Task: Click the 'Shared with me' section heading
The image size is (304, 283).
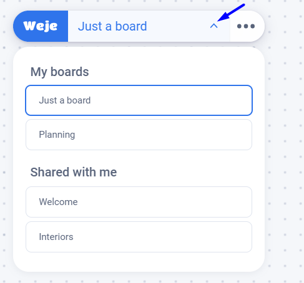Action: pos(74,172)
